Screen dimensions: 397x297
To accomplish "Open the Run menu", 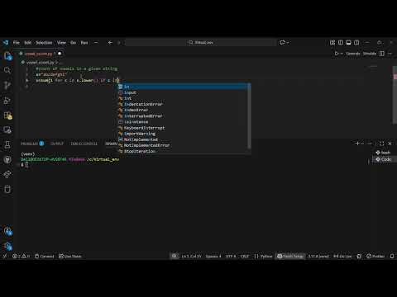I will click(84, 43).
